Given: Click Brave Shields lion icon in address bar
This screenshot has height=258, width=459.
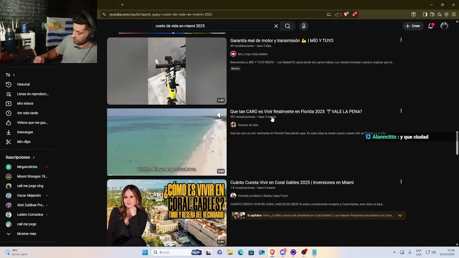Looking at the screenshot, I should (x=346, y=14).
